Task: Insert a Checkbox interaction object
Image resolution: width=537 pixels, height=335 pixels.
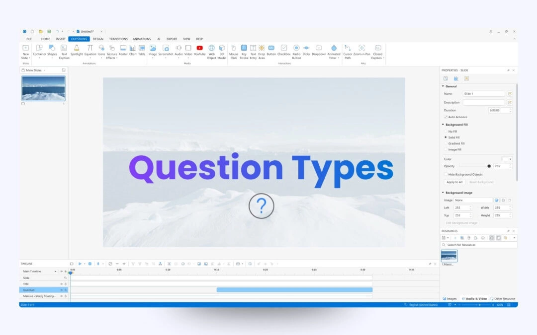Action: point(284,50)
